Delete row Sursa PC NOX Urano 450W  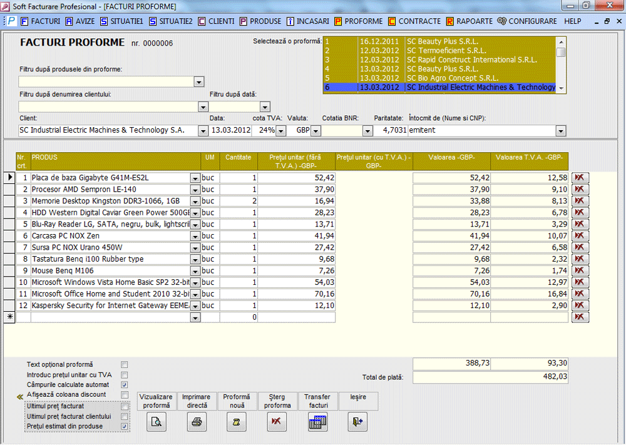(580, 247)
